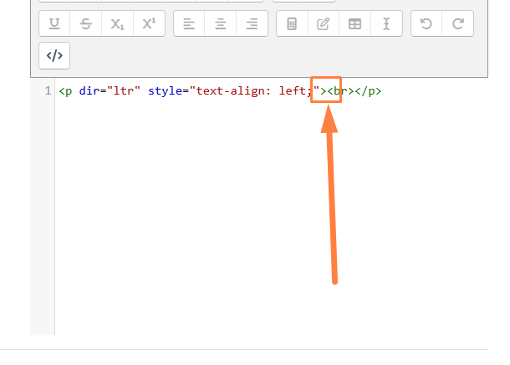510x365 pixels.
Task: Undo the last action
Action: click(x=426, y=24)
